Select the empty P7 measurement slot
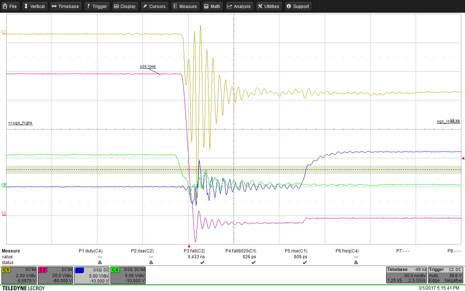 coord(403,251)
